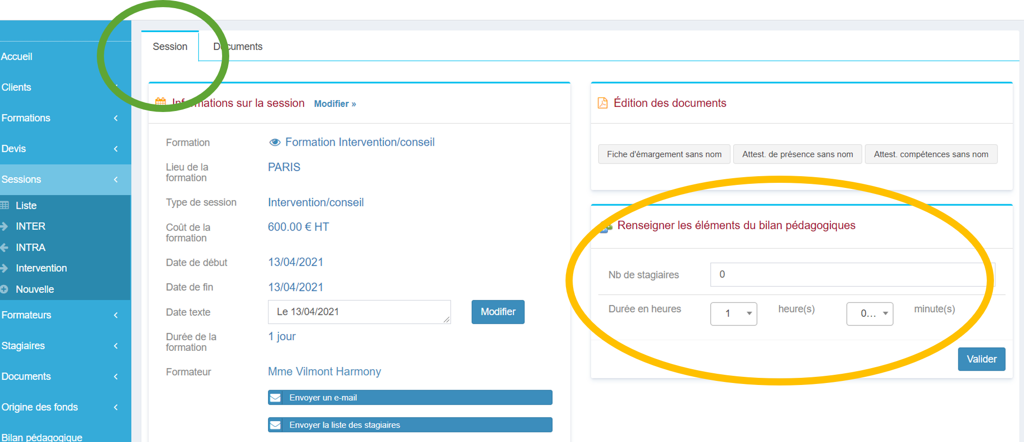This screenshot has height=442, width=1024.
Task: Click the Modifier » link in session header
Action: point(335,104)
